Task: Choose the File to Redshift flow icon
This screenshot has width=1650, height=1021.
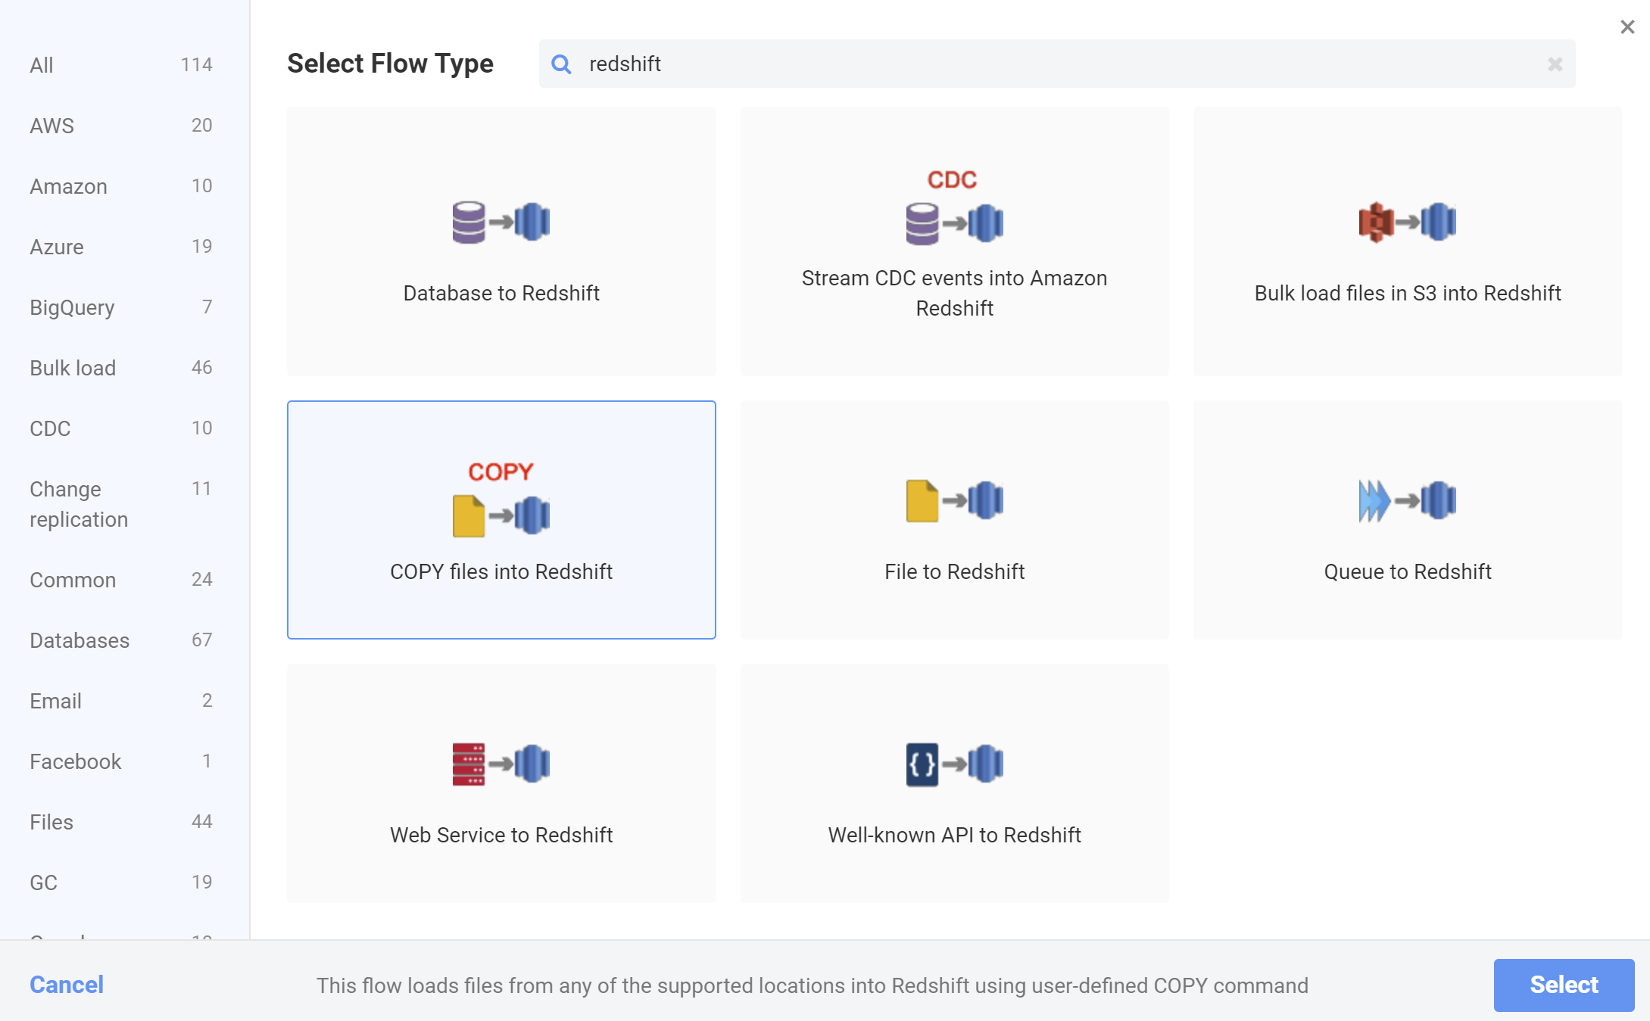Action: tap(954, 501)
